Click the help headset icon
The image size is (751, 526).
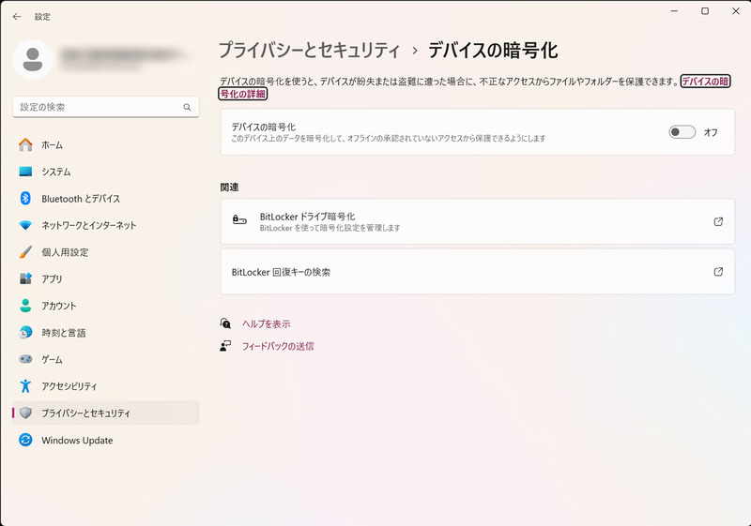225,323
